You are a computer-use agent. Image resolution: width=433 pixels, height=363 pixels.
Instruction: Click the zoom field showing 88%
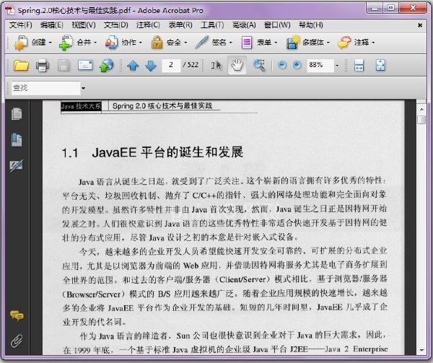click(320, 66)
